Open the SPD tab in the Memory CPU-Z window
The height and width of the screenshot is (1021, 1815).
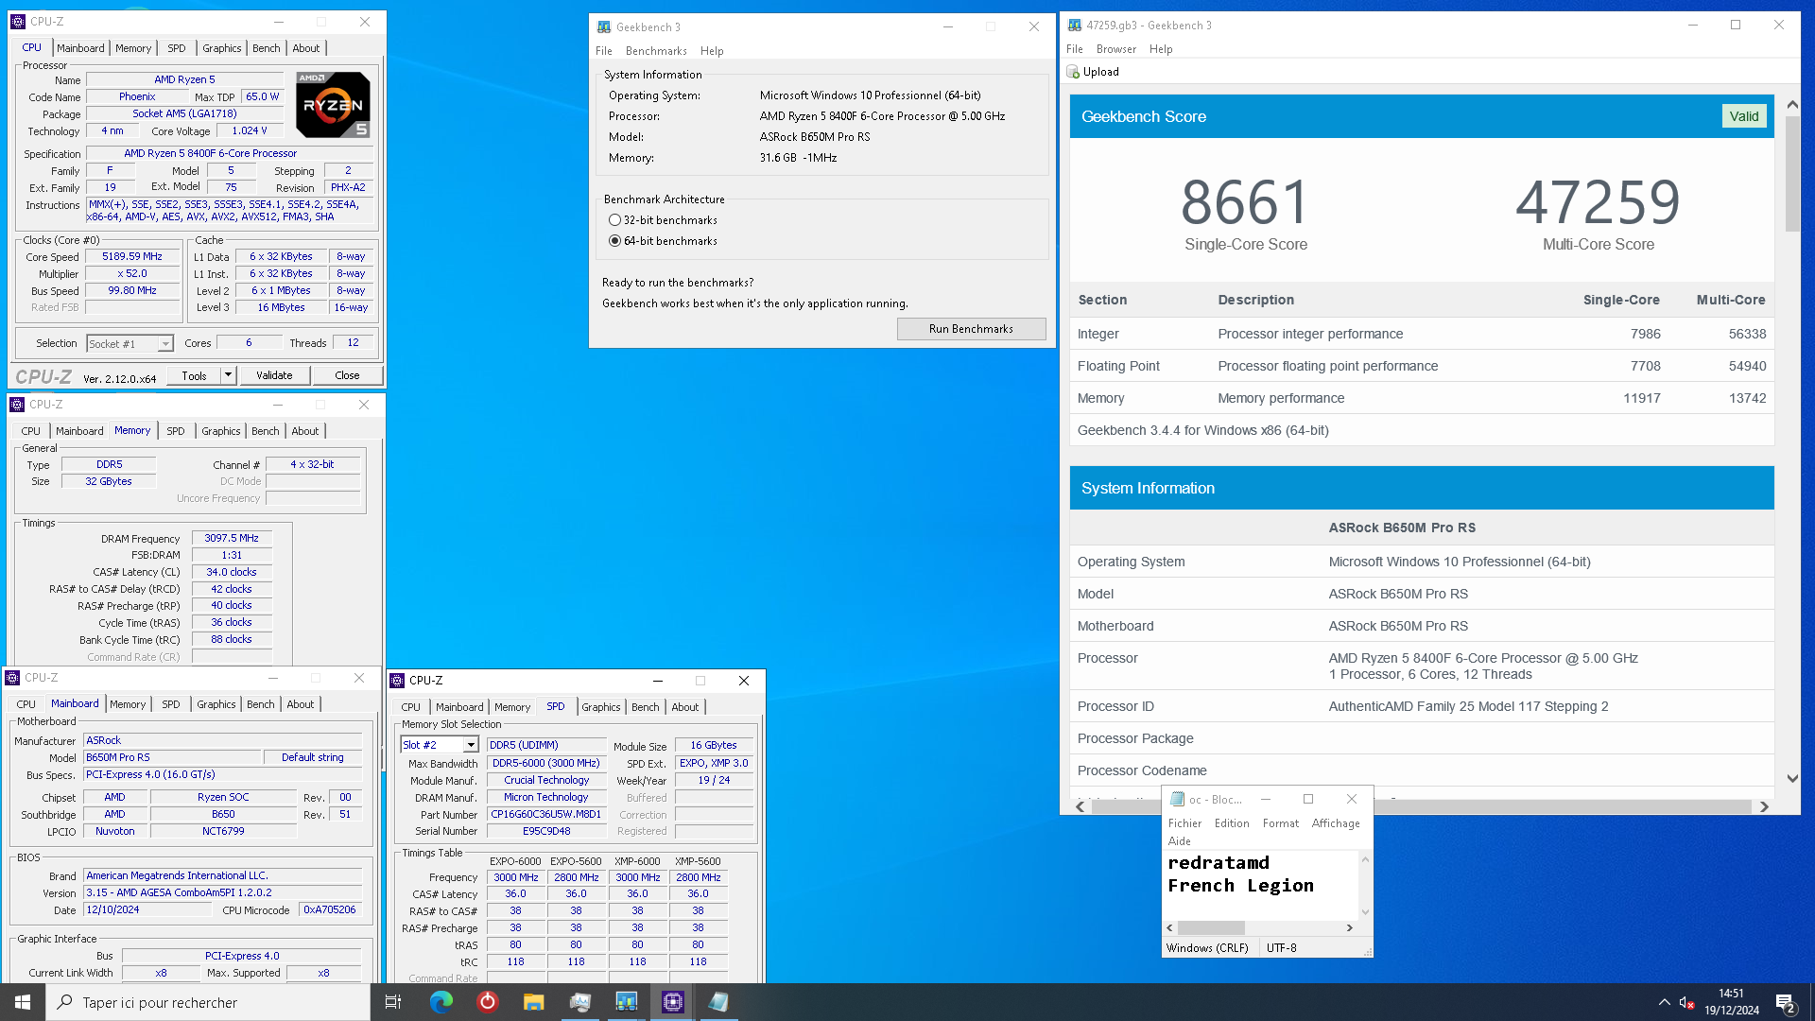point(176,431)
